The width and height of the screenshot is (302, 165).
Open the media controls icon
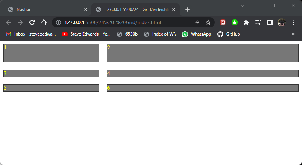point(258,22)
